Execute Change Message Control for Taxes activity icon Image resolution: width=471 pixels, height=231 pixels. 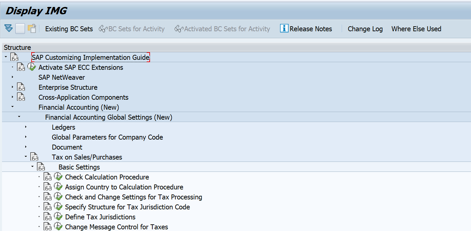point(58,227)
